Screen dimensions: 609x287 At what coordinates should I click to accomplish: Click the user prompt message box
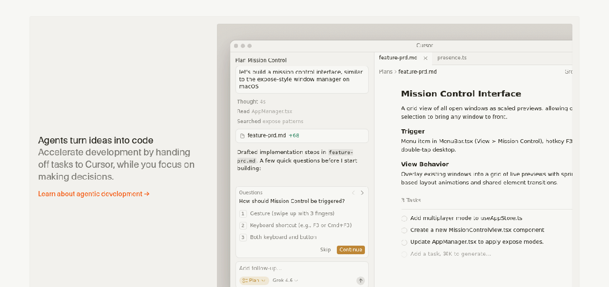click(302, 79)
